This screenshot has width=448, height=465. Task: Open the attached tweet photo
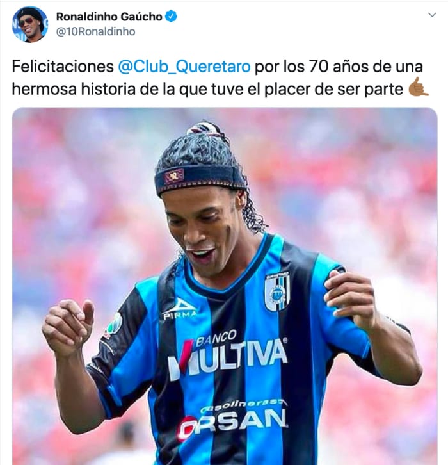(225, 286)
